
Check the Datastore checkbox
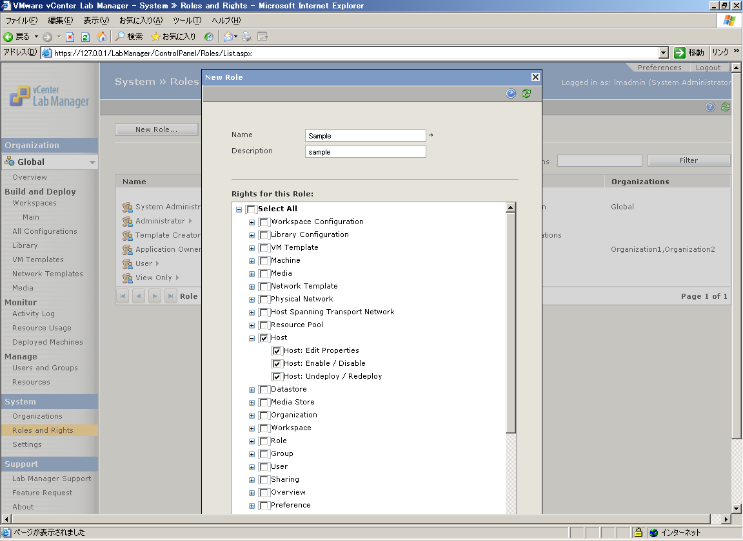click(264, 390)
